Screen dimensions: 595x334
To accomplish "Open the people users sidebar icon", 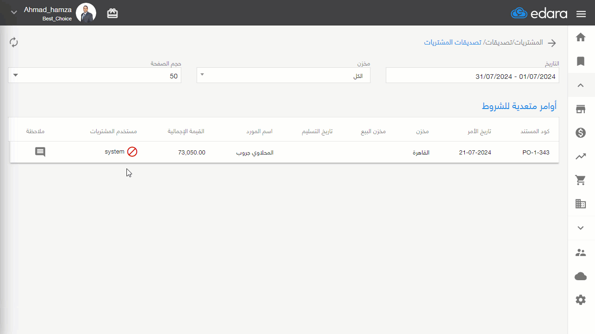I will click(x=581, y=253).
